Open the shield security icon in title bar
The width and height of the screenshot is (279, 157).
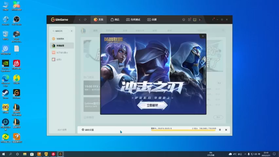pos(184,20)
